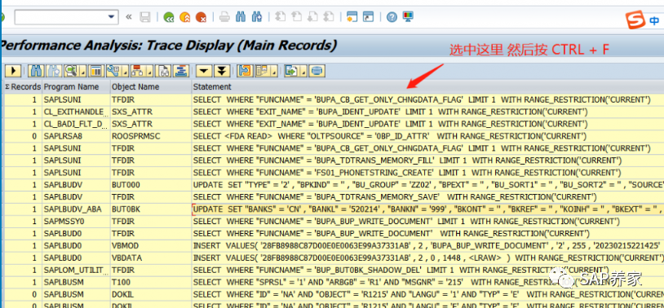The width and height of the screenshot is (664, 308).
Task: Click the SELECT <FDA READ> statement row
Action: [x=427, y=136]
